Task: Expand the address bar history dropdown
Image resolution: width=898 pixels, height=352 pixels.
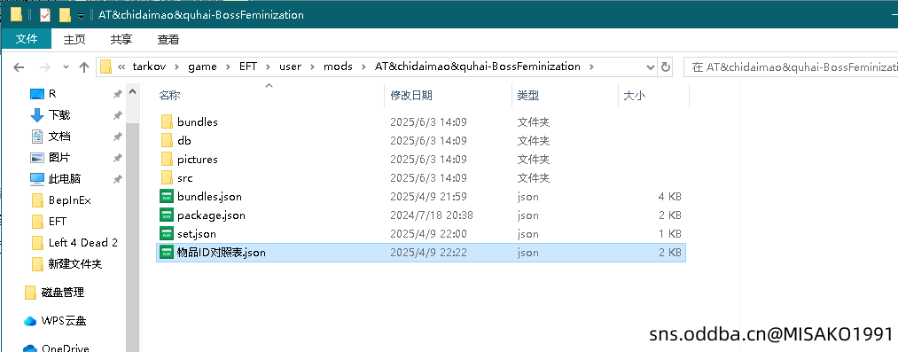Action: pyautogui.click(x=651, y=67)
